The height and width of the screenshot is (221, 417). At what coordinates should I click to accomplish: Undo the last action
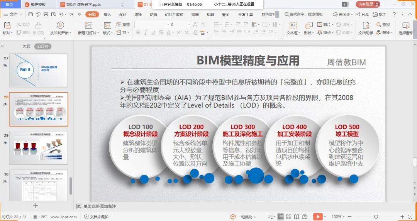61,14
